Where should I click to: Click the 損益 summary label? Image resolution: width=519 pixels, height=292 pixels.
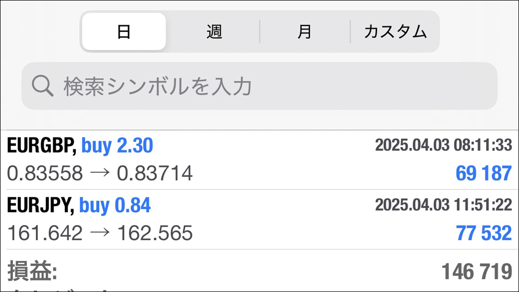pos(32,271)
